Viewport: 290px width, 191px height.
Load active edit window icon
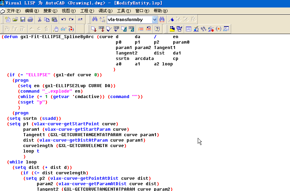tap(93, 29)
